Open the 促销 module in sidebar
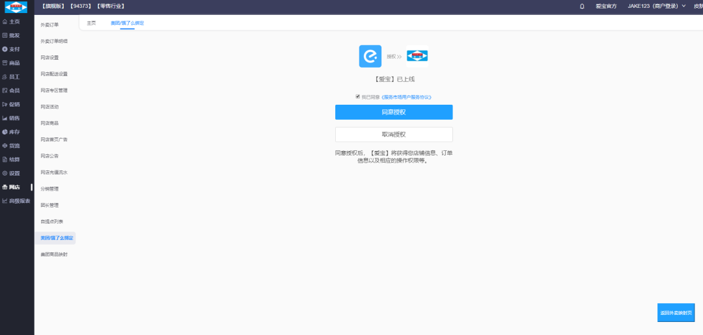The height and width of the screenshot is (335, 703). coord(11,104)
